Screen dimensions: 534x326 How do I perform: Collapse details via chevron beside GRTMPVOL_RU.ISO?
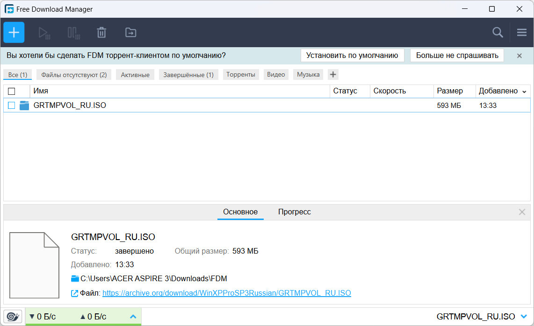click(x=524, y=317)
